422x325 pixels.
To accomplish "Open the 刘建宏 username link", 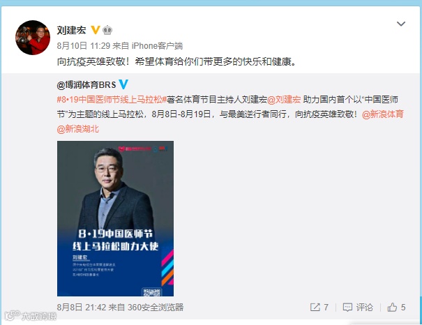I will [71, 30].
